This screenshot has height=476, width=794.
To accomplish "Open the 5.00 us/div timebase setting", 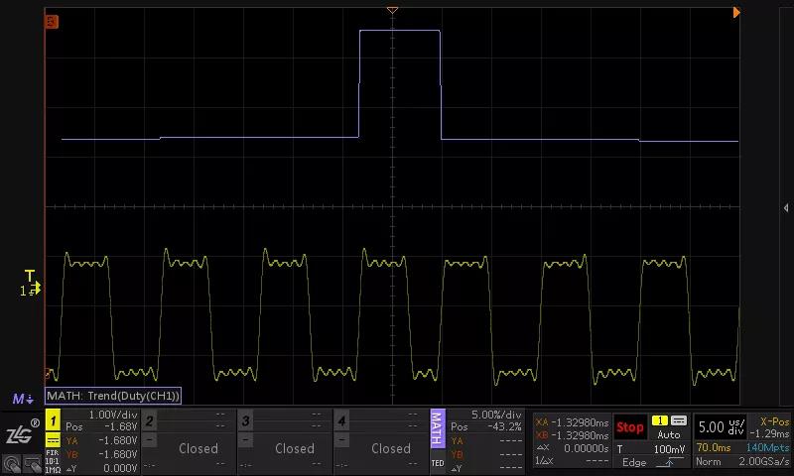I will 720,427.
